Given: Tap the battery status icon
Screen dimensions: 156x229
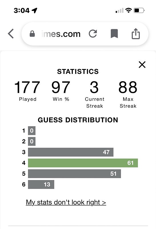Looking at the screenshot, I should (139, 10).
